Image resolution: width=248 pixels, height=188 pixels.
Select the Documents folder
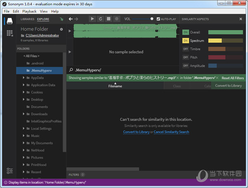click(x=40, y=107)
